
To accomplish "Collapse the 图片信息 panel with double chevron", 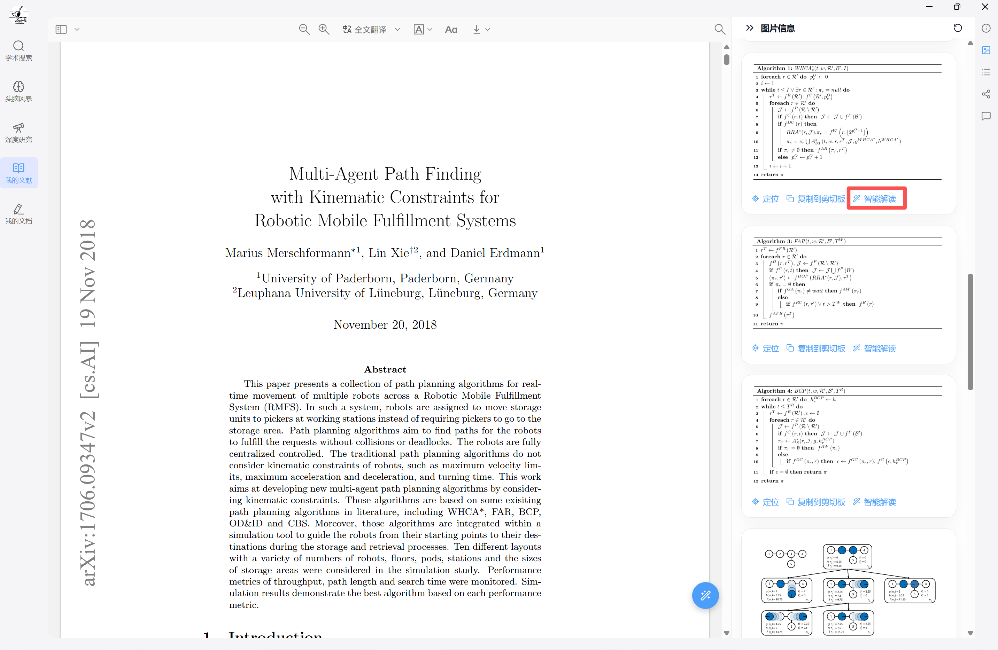I will coord(749,28).
